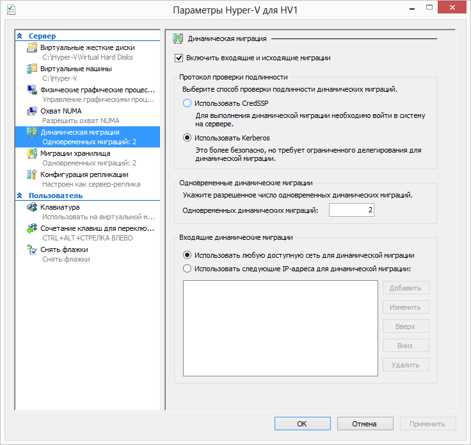The image size is (471, 445).
Task: Collapse the Пользователь section
Action: point(20,196)
